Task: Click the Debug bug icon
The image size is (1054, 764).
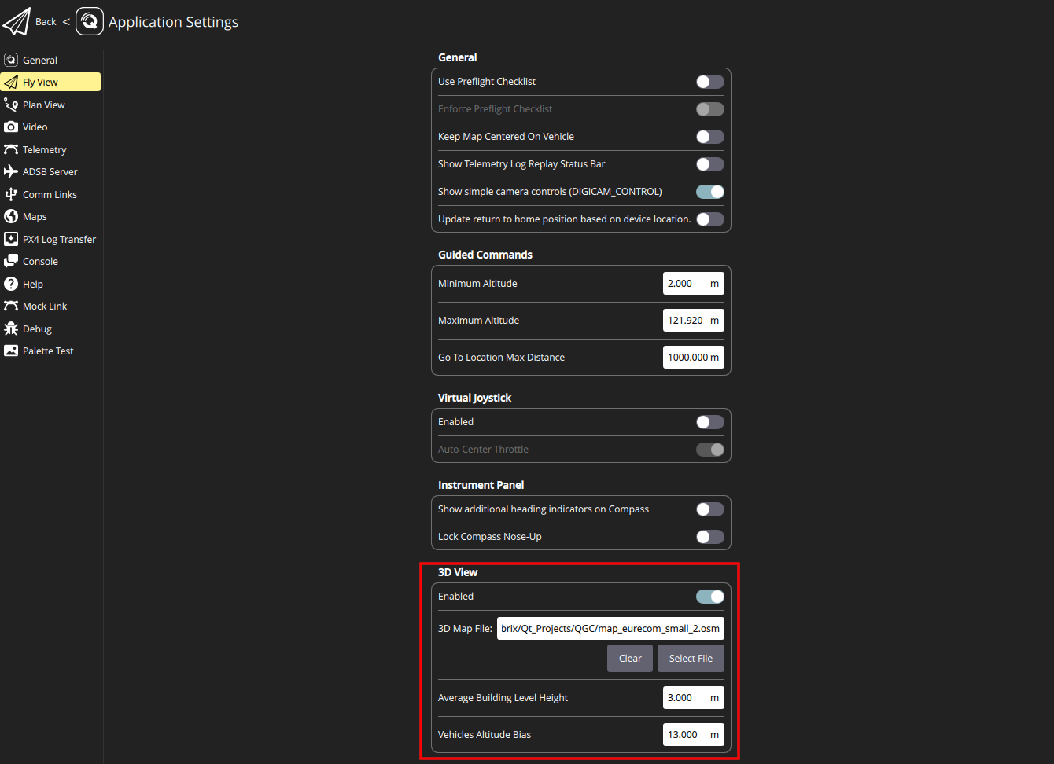Action: pyautogui.click(x=11, y=329)
